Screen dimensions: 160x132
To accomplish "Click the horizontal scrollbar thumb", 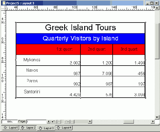I will [128, 122].
